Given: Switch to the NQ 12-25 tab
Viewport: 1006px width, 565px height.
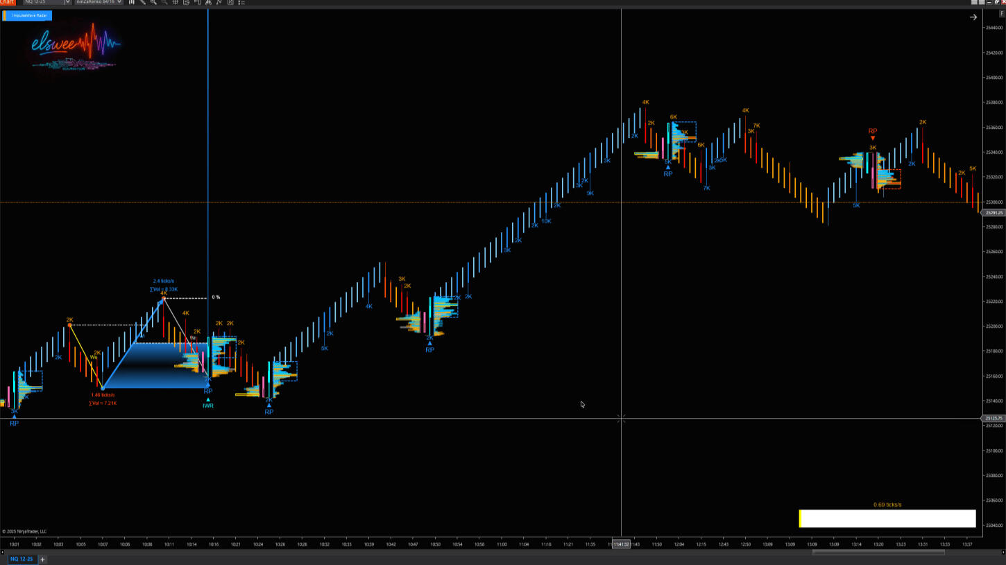Looking at the screenshot, I should coord(21,559).
